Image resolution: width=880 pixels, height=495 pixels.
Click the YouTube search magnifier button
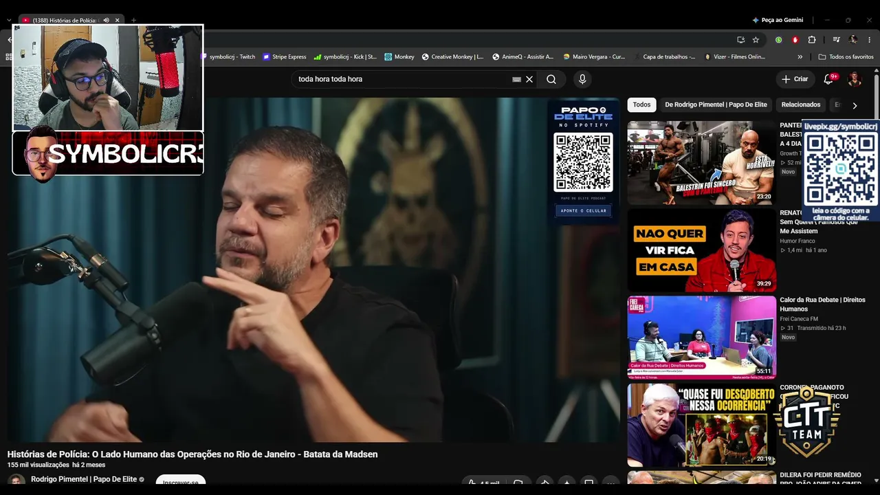pyautogui.click(x=551, y=79)
